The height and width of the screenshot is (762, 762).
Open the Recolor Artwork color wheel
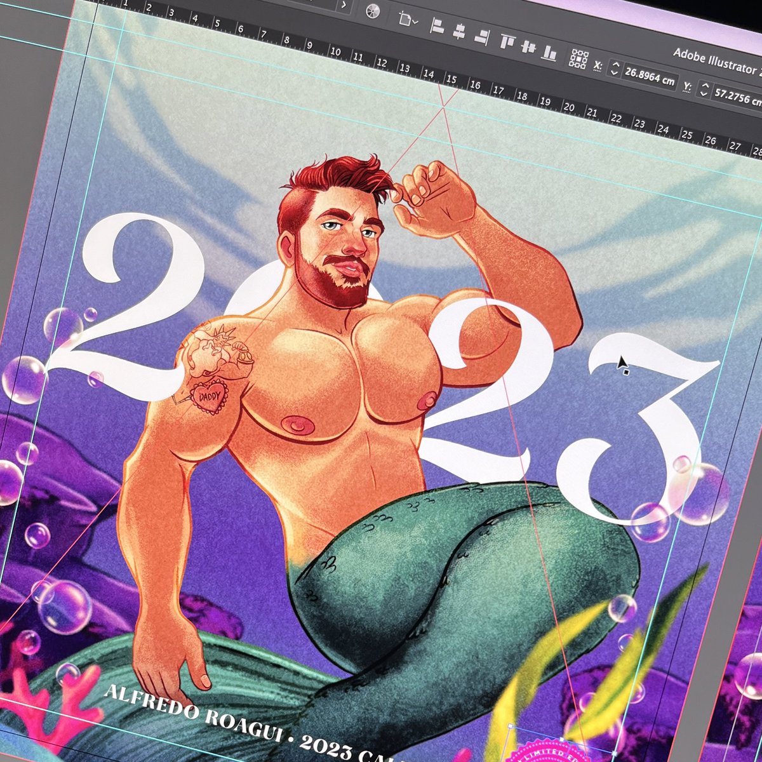click(x=373, y=10)
